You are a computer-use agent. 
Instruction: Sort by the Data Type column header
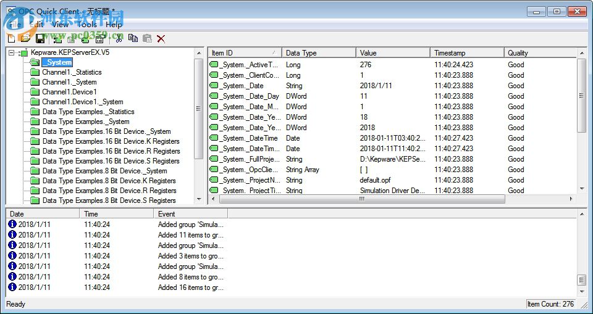[319, 53]
